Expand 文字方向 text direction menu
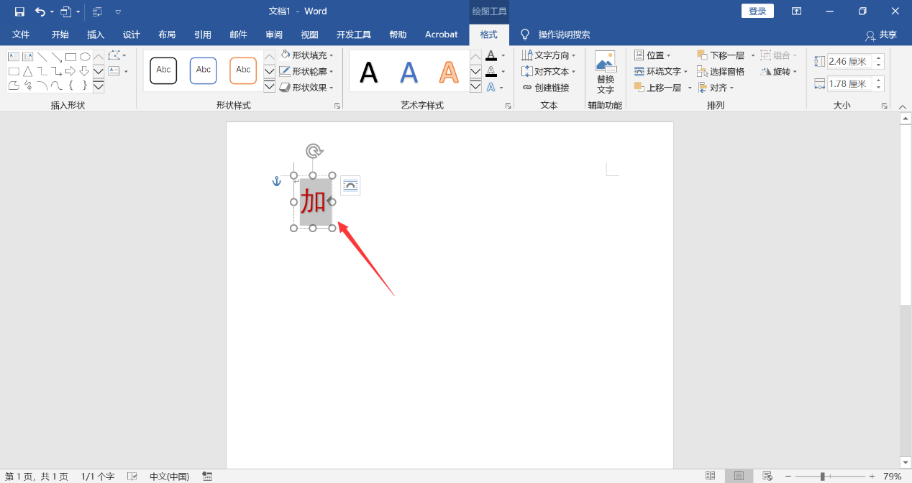The height and width of the screenshot is (483, 912). pyautogui.click(x=549, y=55)
